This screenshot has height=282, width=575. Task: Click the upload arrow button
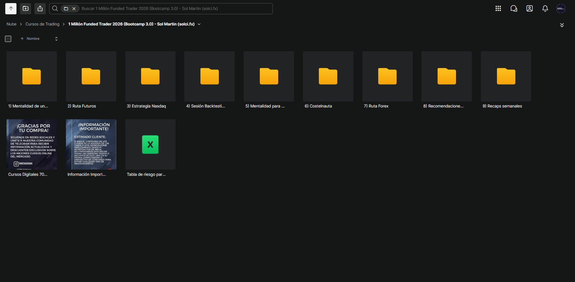click(11, 9)
